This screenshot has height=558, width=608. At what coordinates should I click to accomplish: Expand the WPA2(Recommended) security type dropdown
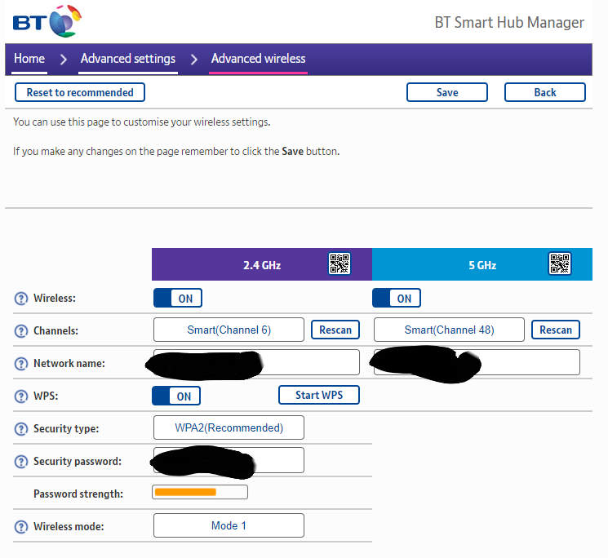coord(229,427)
